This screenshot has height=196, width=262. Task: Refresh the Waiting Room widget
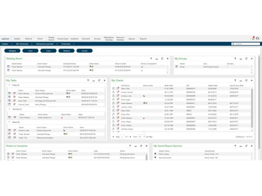point(162,59)
